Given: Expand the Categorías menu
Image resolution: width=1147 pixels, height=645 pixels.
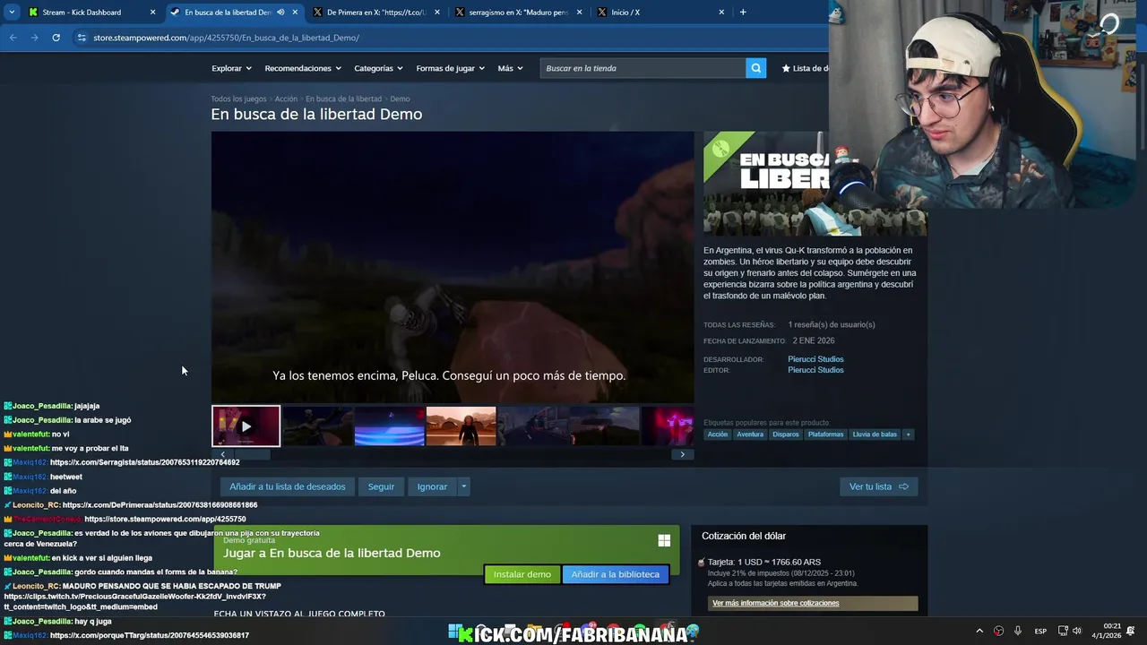Looking at the screenshot, I should click(378, 68).
